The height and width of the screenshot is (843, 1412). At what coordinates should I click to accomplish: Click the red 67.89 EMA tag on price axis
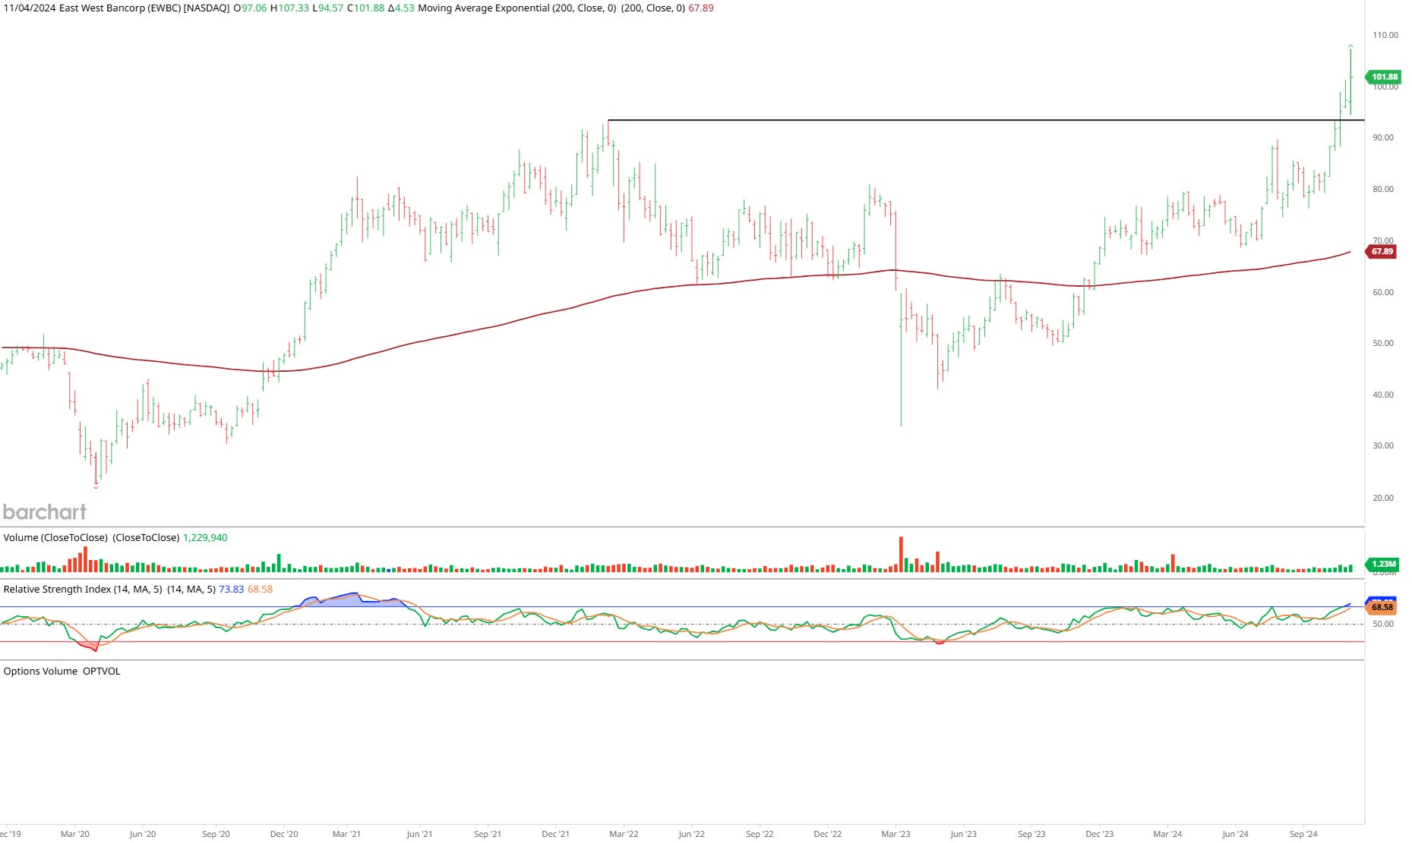(1382, 251)
